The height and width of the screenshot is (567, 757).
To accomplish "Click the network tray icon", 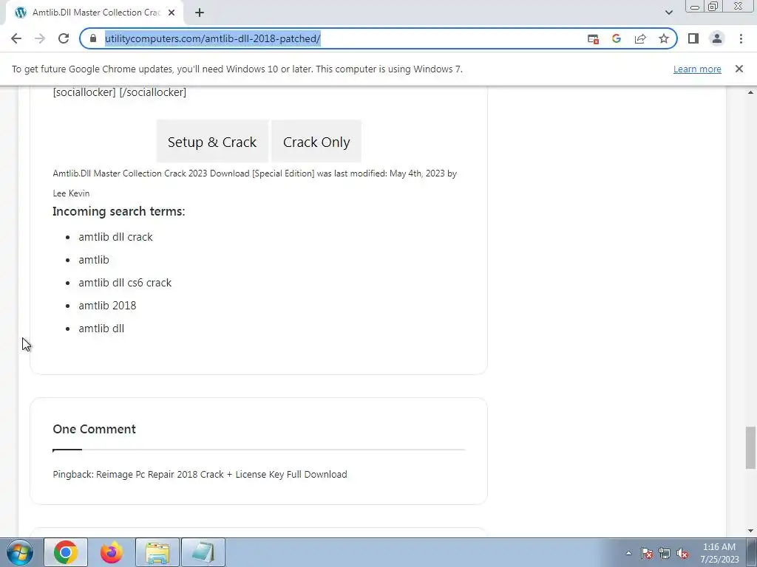I will pos(665,553).
